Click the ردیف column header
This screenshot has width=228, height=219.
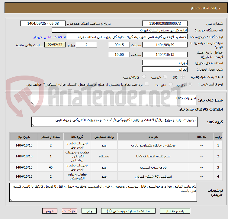[218, 137]
